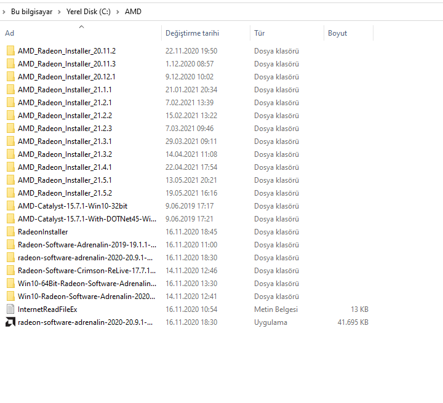Click date 16.11.2020 10:54
This screenshot has width=443, height=403.
coord(191,309)
